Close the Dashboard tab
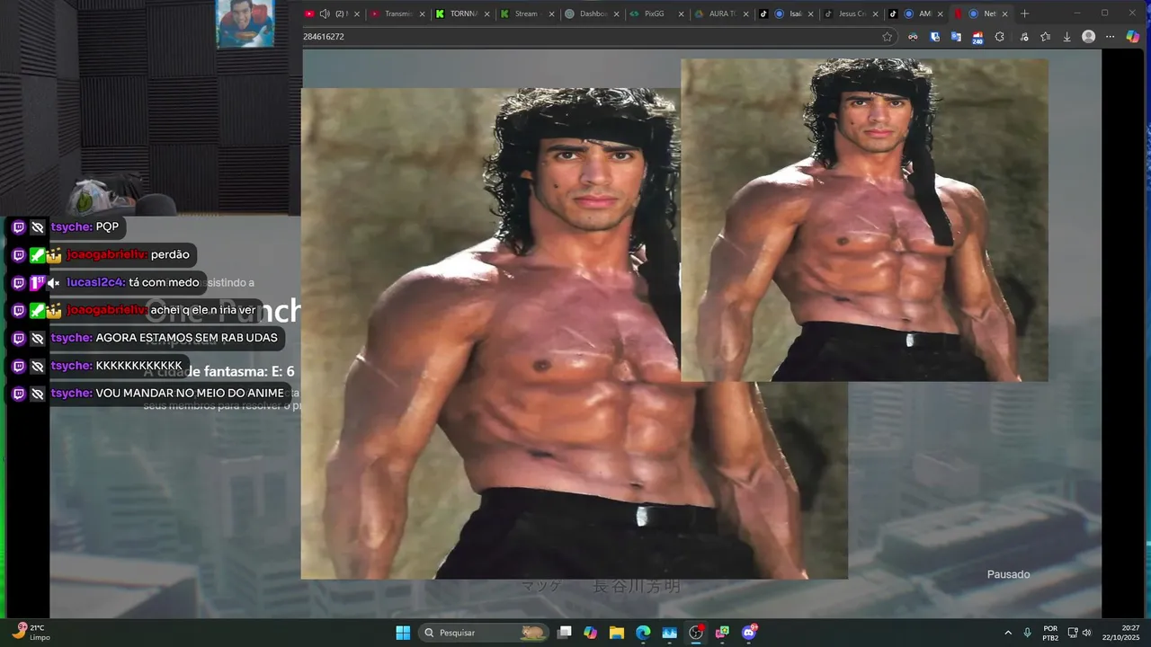The width and height of the screenshot is (1151, 647). pyautogui.click(x=616, y=14)
